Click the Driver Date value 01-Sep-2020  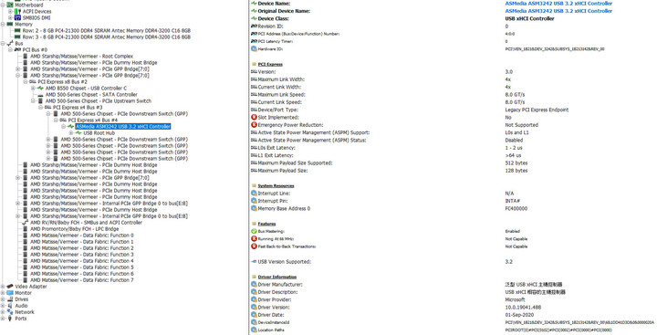click(518, 315)
